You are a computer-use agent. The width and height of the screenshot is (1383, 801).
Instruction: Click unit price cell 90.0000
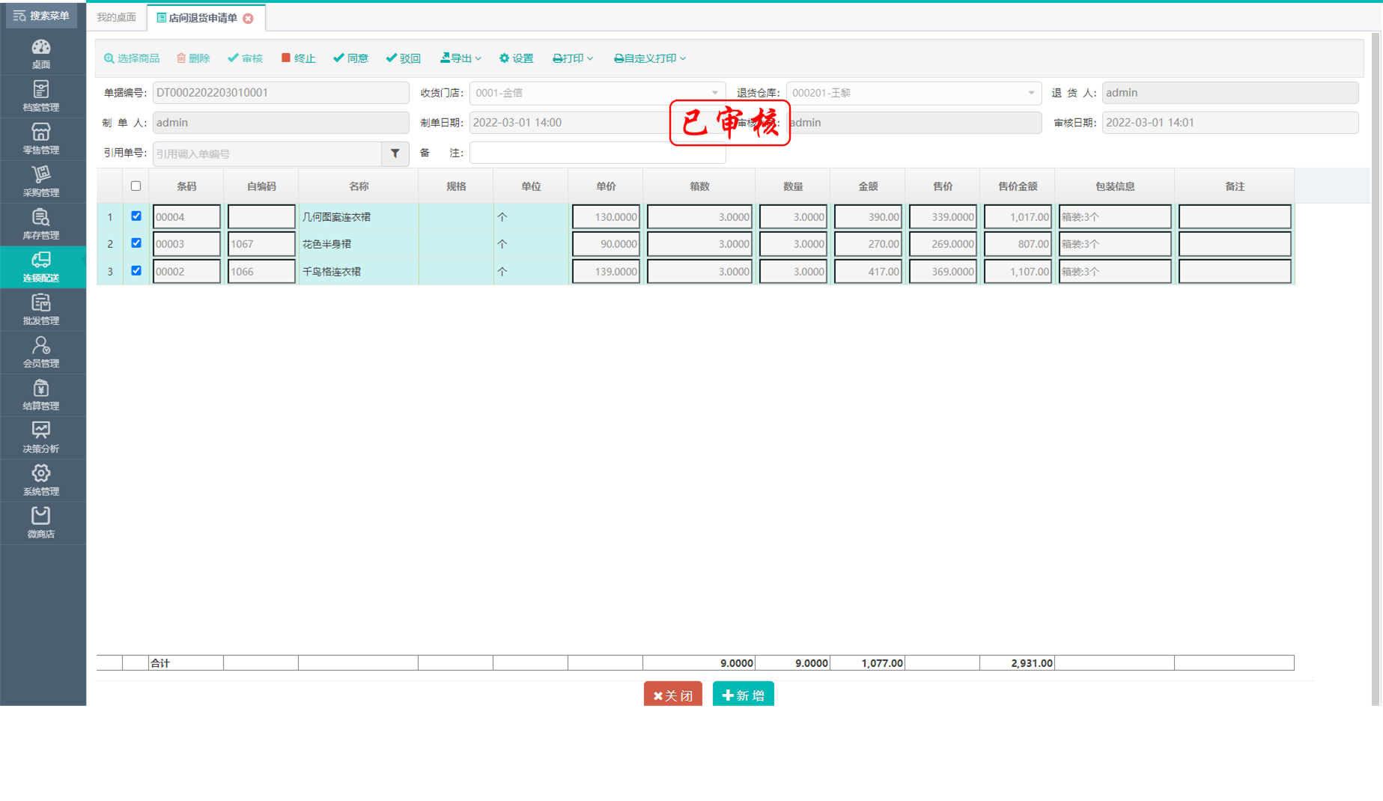coord(606,244)
